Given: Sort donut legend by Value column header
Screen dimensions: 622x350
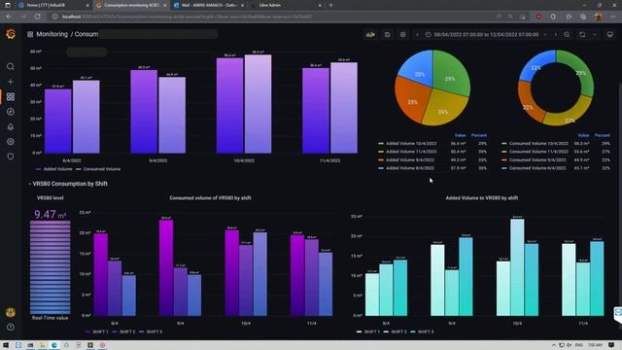Looking at the screenshot, I should click(583, 135).
